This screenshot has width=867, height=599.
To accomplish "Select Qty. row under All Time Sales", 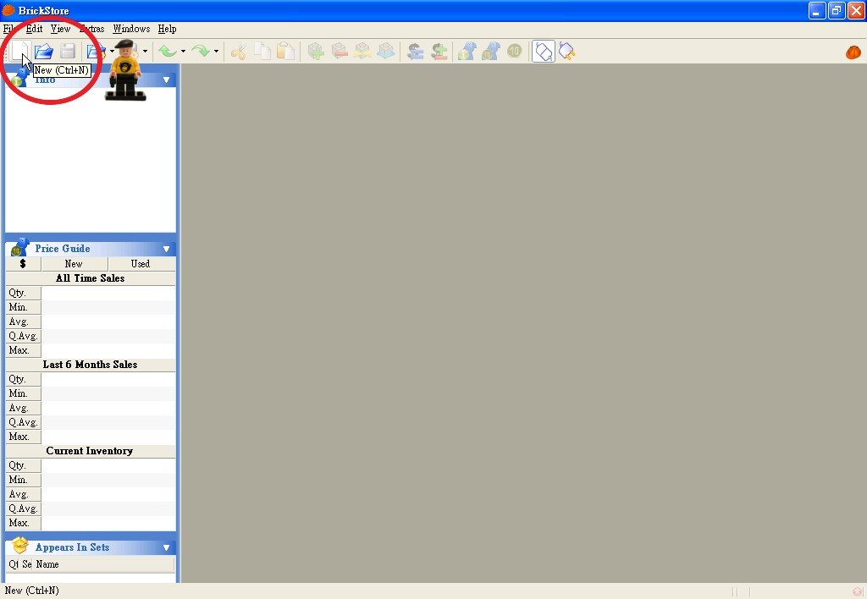I will (x=90, y=293).
